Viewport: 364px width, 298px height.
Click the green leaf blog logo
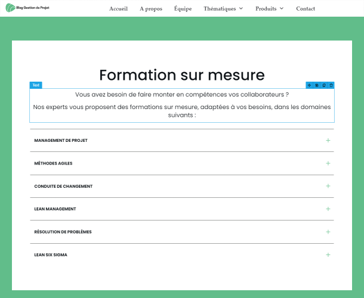click(x=10, y=8)
